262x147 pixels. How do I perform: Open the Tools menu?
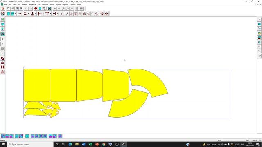click(x=52, y=4)
